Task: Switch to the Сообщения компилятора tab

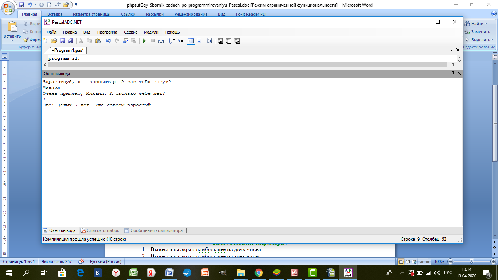Action: [153, 230]
